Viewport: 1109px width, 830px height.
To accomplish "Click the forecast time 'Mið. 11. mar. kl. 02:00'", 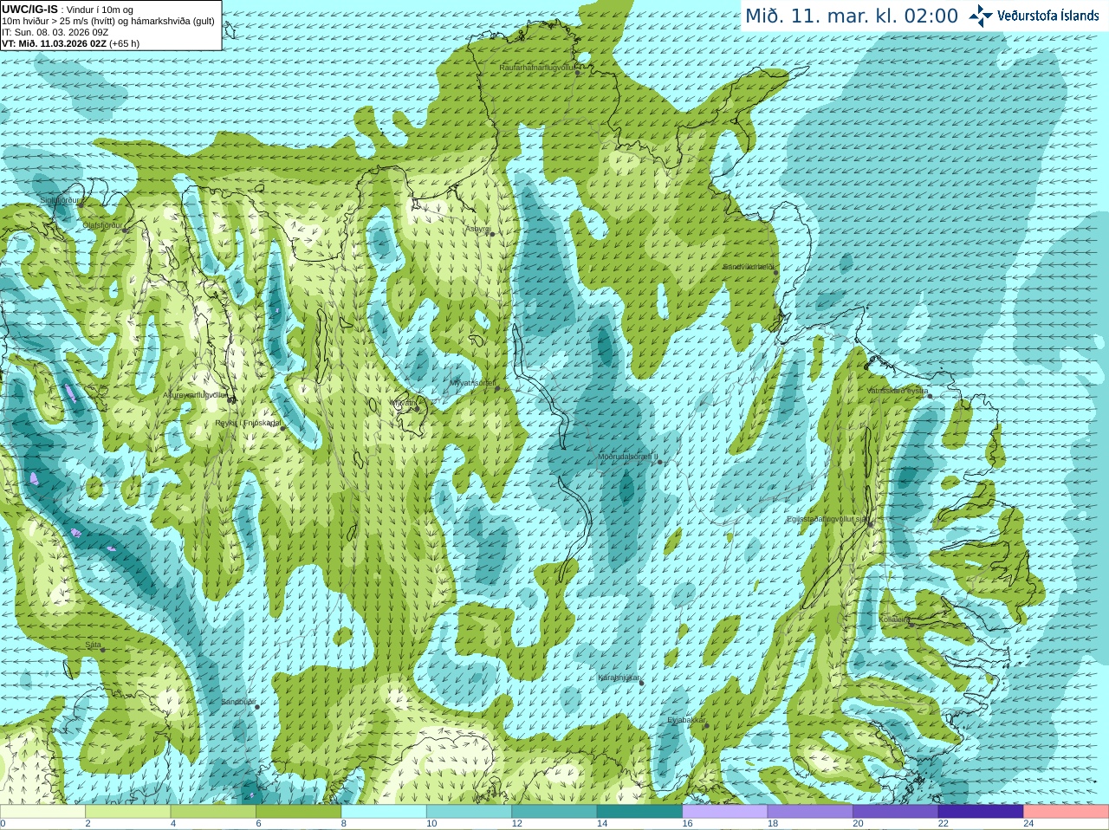I will pos(852,16).
